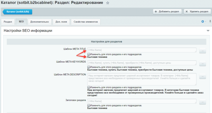The height and width of the screenshot is (113, 212).
Task: Click the Шаблон META TITLE label
Action: [75, 49]
